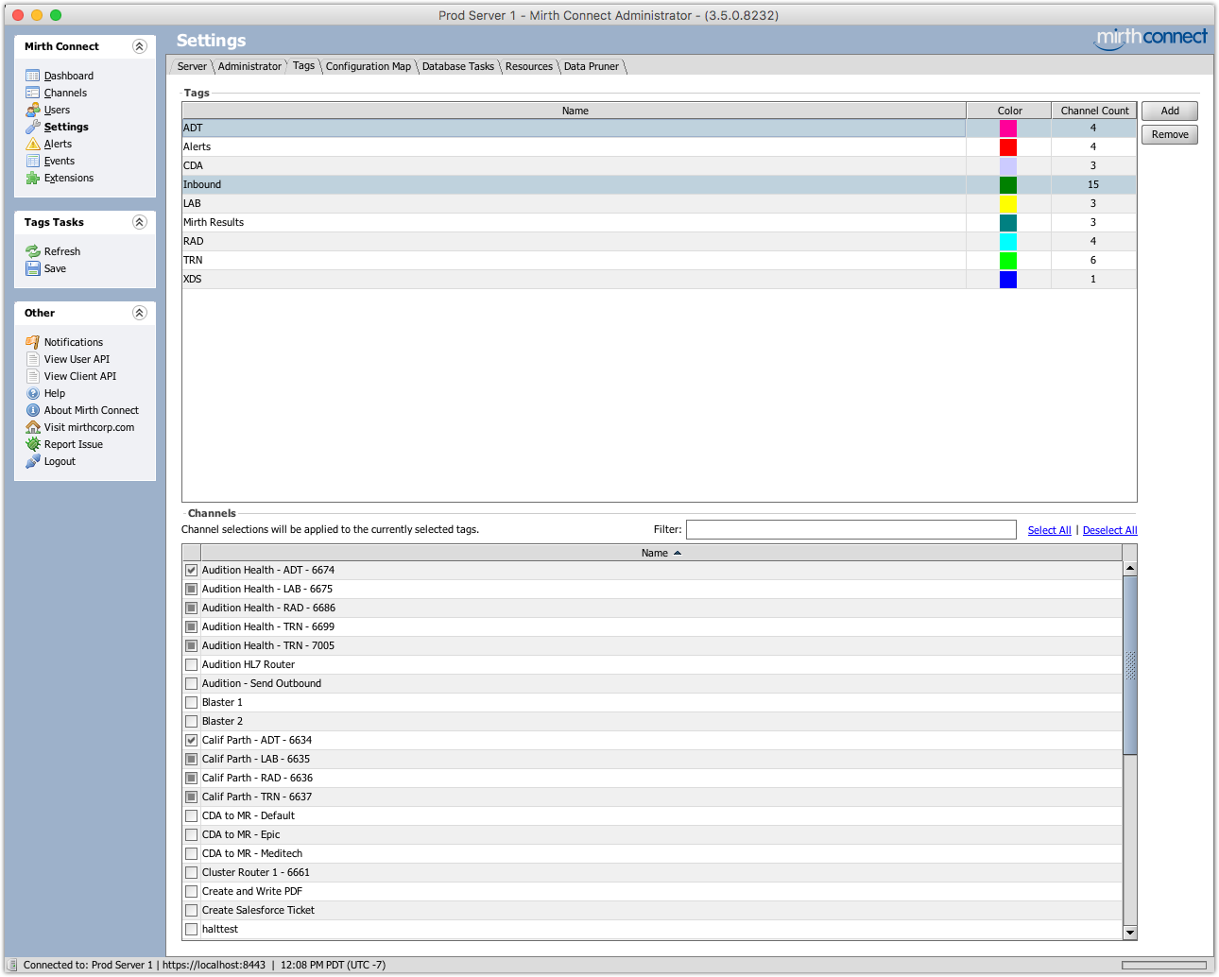Open the Alerts warning icon
The width and height of the screenshot is (1219, 977).
(33, 144)
